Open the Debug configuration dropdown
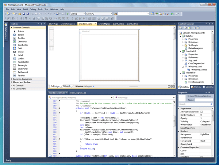This screenshot has width=219, height=165. [x=77, y=13]
